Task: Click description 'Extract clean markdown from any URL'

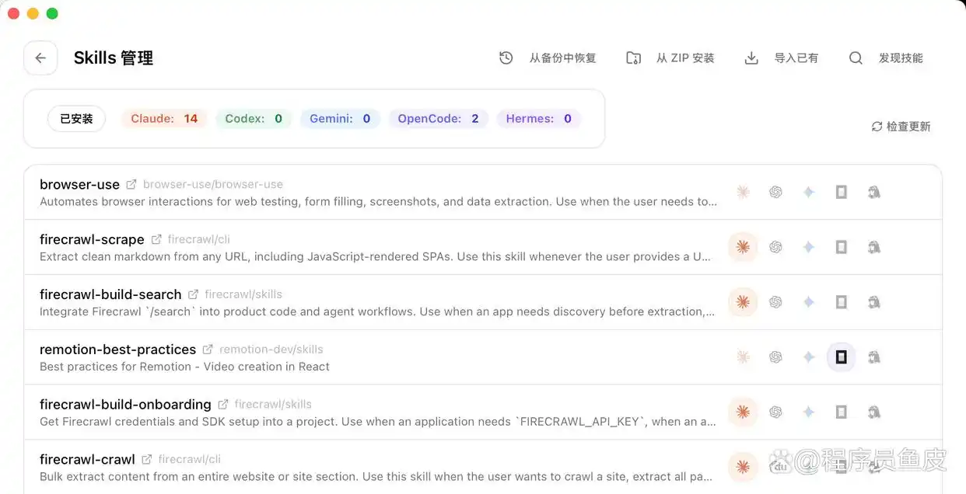Action: coord(375,257)
